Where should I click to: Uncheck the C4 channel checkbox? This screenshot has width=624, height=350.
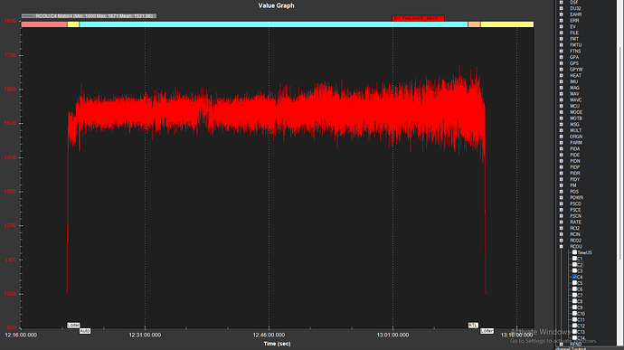tap(574, 277)
